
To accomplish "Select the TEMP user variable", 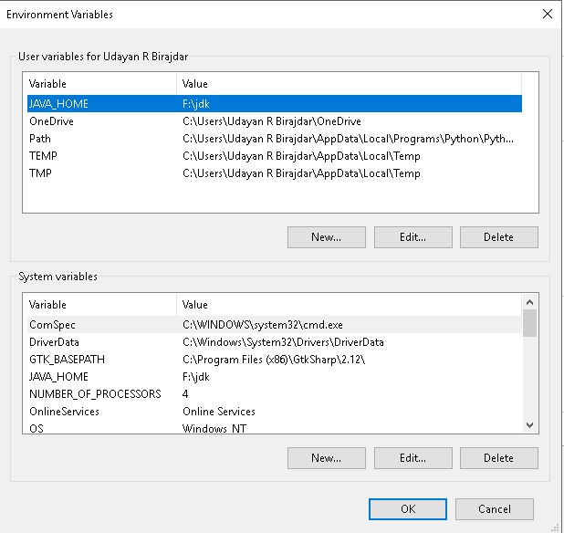I will click(275, 156).
